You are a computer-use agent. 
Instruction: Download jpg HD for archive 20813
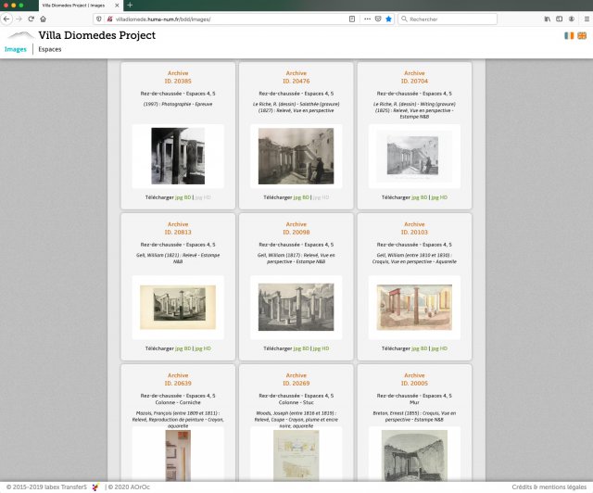pos(203,348)
